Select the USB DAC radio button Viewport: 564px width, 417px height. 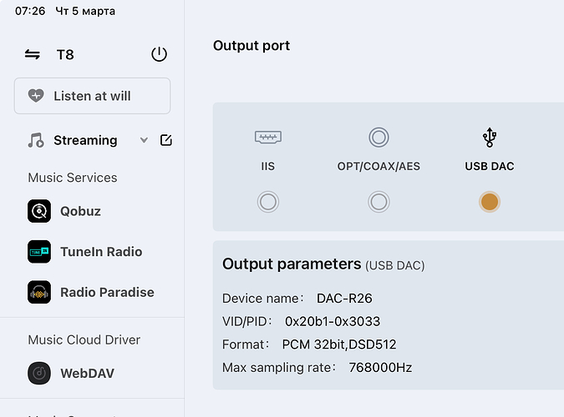490,202
